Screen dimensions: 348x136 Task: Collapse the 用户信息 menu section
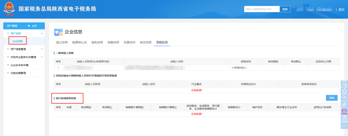click(x=42, y=33)
